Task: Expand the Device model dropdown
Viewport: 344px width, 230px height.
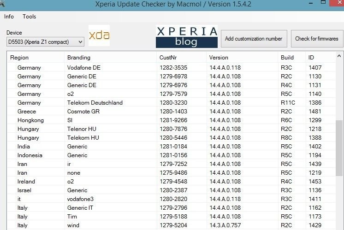Action: pos(45,42)
